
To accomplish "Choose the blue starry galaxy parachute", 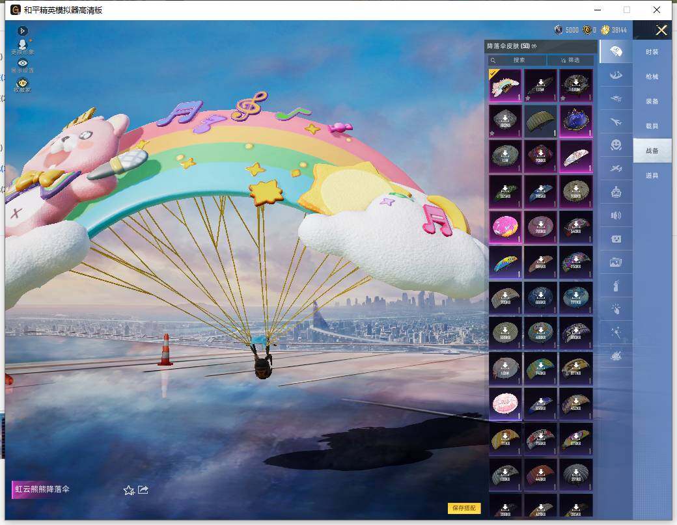I will [576, 121].
